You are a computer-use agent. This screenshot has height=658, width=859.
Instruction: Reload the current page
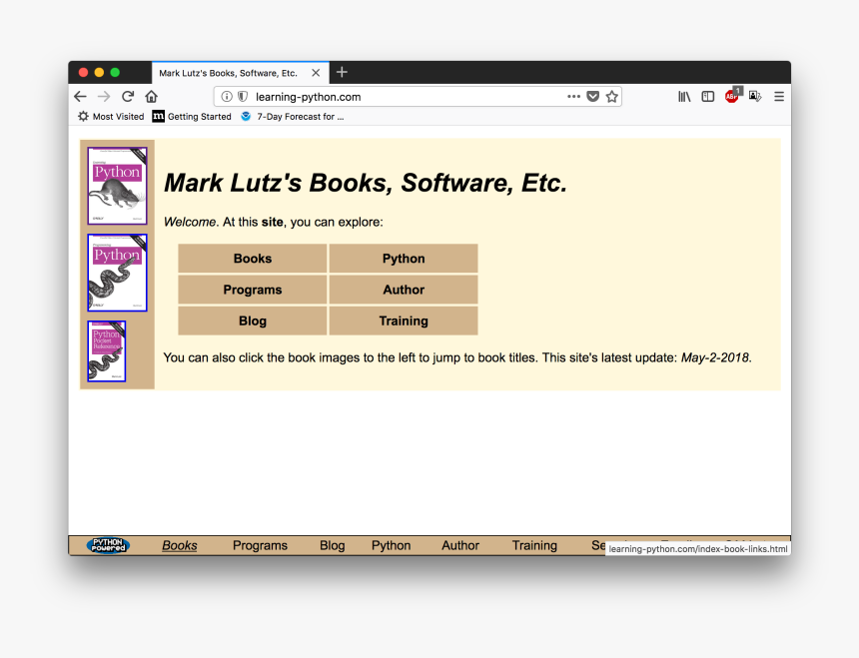click(x=128, y=96)
